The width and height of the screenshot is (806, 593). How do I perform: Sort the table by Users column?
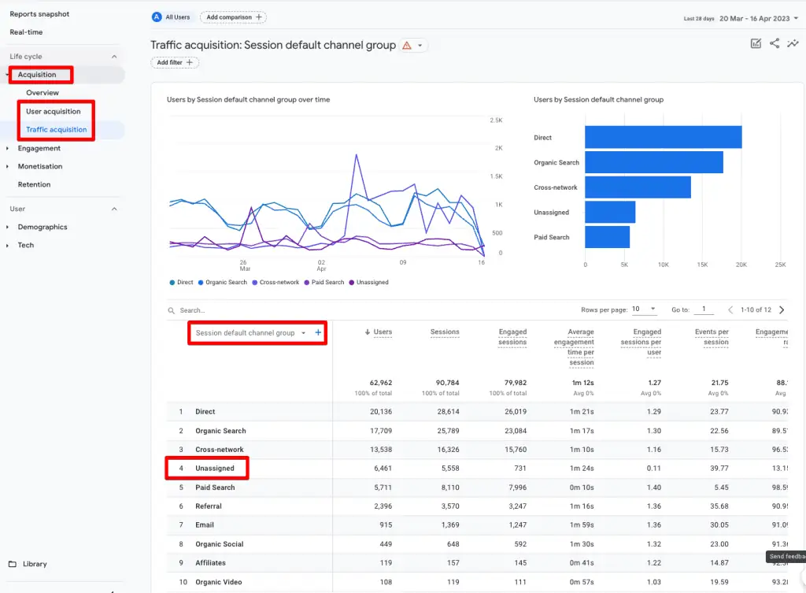379,332
